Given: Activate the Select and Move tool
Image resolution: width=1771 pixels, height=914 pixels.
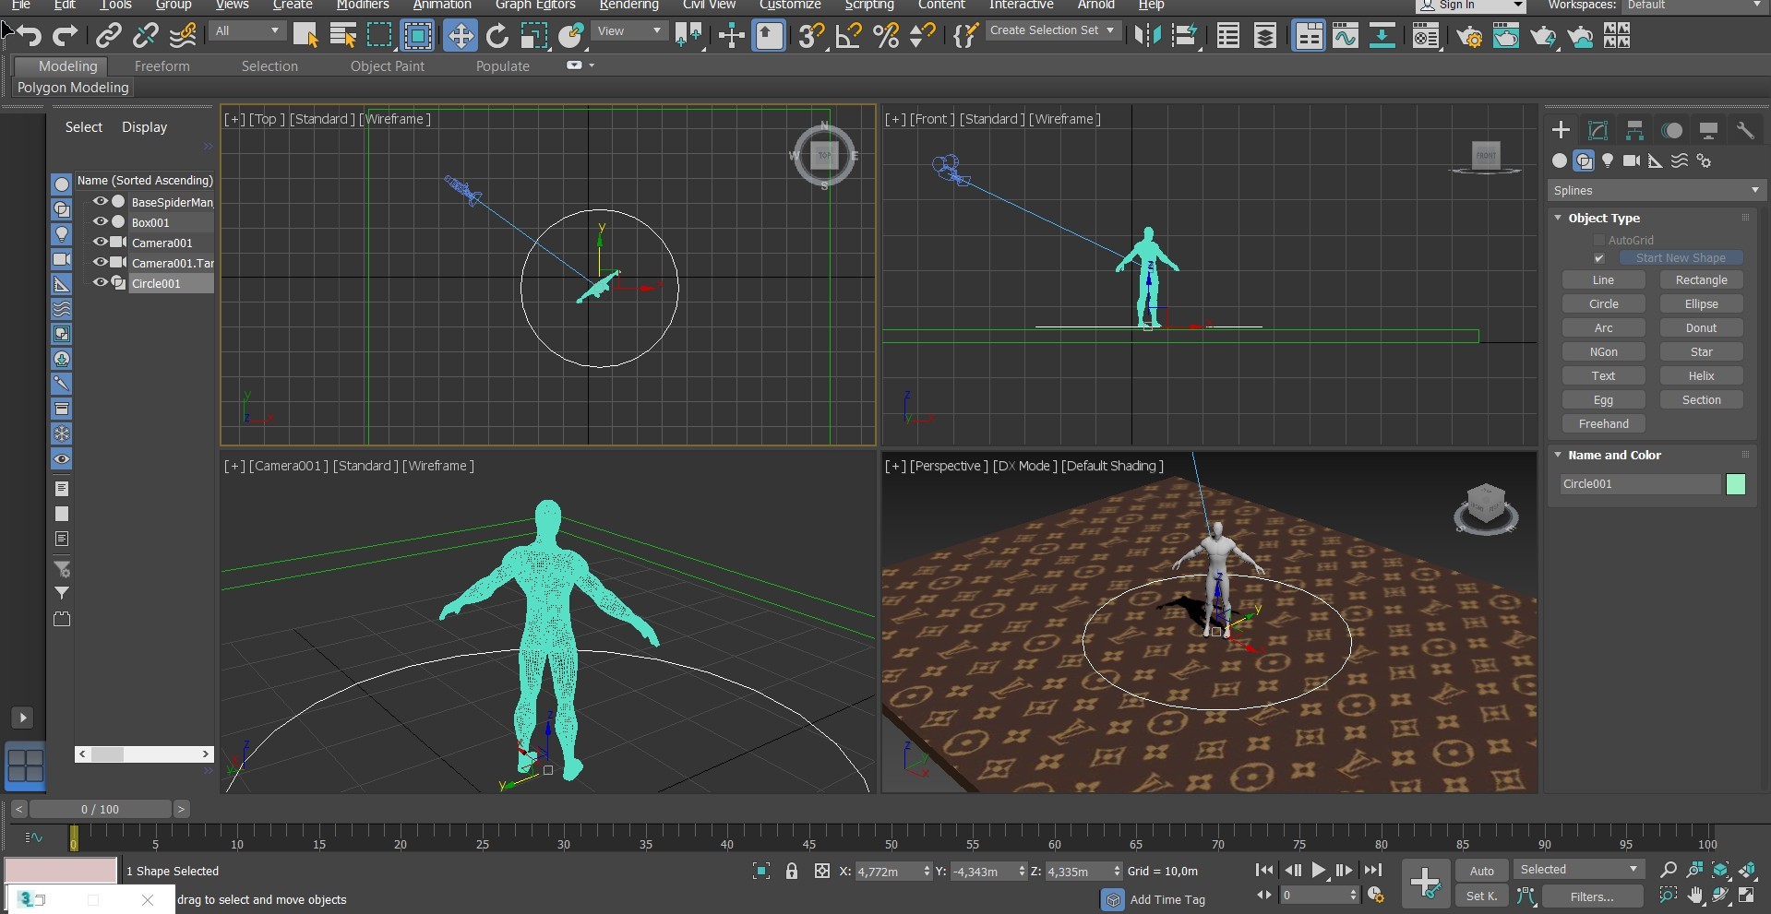Looking at the screenshot, I should pyautogui.click(x=460, y=36).
